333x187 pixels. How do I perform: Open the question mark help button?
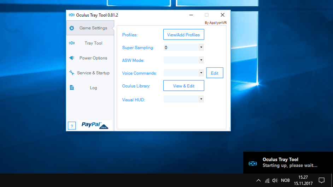[x=72, y=126]
